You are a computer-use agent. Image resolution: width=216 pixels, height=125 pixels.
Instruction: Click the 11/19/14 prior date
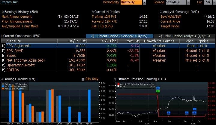[71, 22]
